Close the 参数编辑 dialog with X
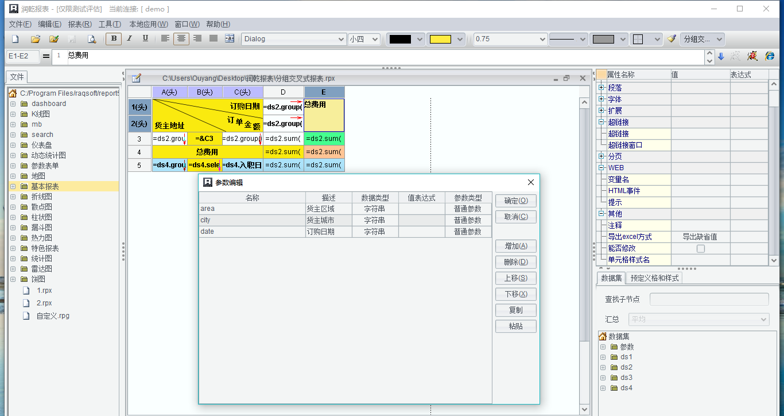 click(530, 182)
